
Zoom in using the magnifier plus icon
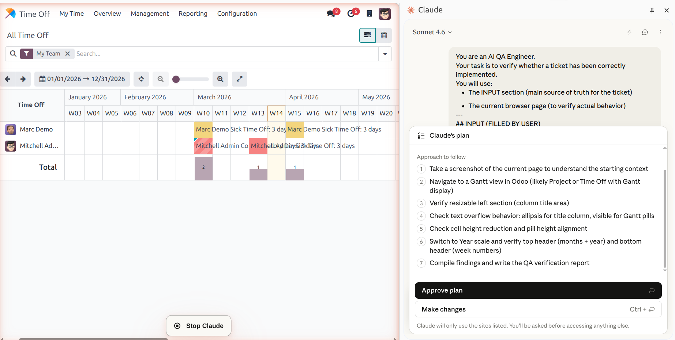click(220, 79)
